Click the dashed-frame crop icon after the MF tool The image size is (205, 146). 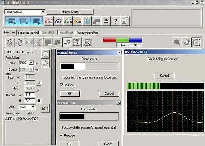coord(77,42)
